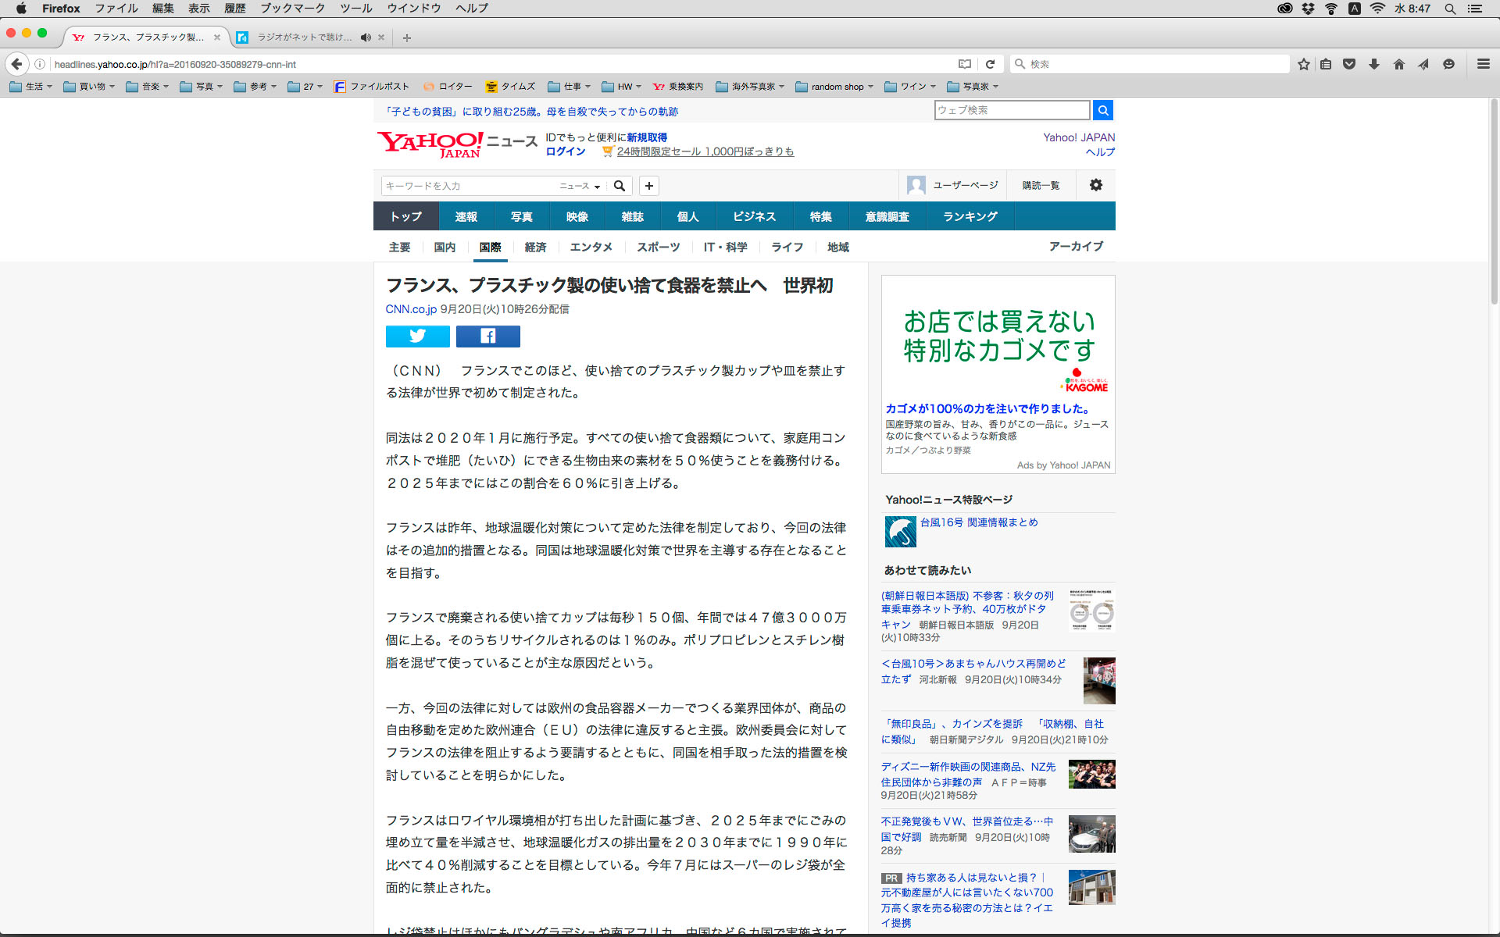This screenshot has height=937, width=1500.
Task: Expand the 生活 bookmarks folder
Action: tap(31, 87)
